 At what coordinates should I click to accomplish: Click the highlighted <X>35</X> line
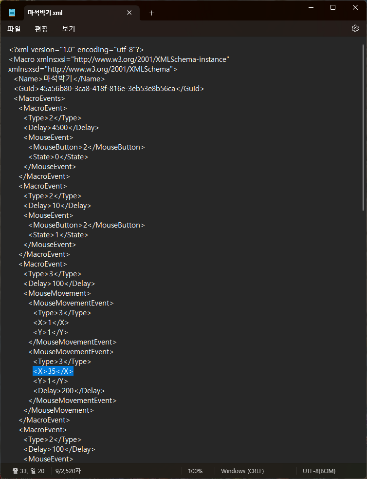(x=53, y=371)
